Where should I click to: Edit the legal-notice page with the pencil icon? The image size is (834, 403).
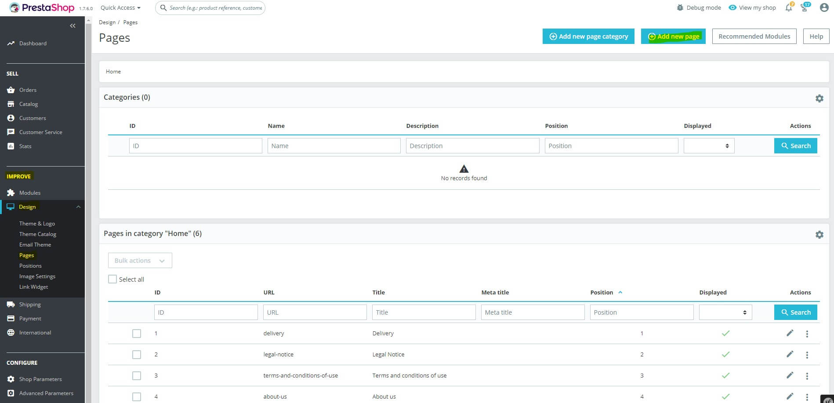790,354
